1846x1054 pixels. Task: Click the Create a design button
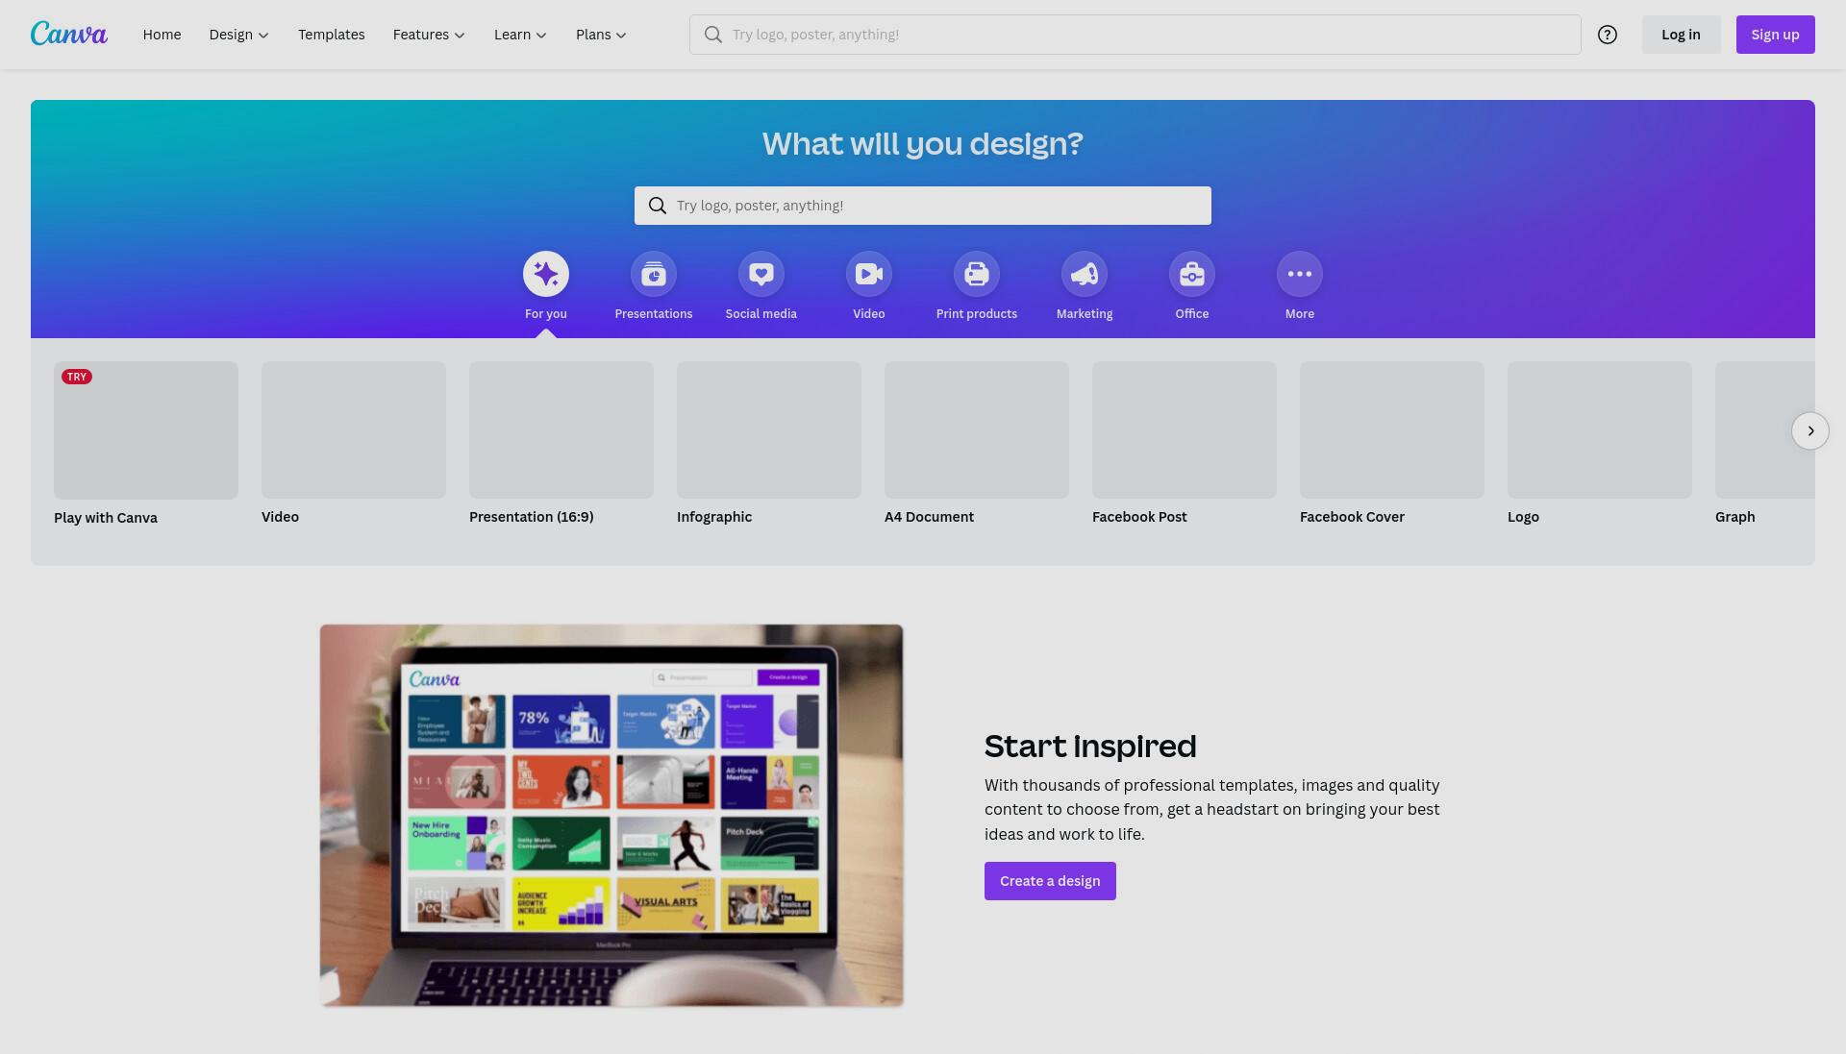[1050, 881]
